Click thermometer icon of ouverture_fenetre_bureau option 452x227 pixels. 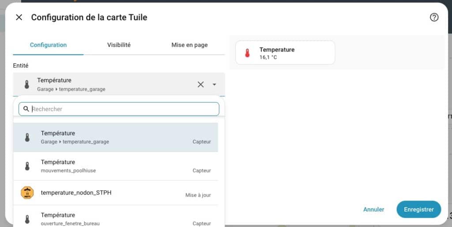[x=27, y=219]
